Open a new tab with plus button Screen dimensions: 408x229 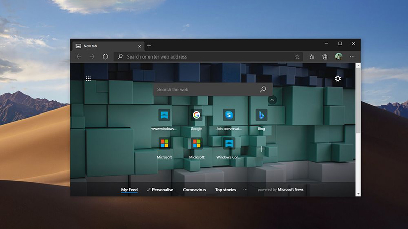click(149, 46)
